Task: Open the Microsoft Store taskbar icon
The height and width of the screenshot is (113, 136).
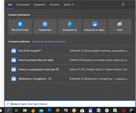Action: coord(82,110)
